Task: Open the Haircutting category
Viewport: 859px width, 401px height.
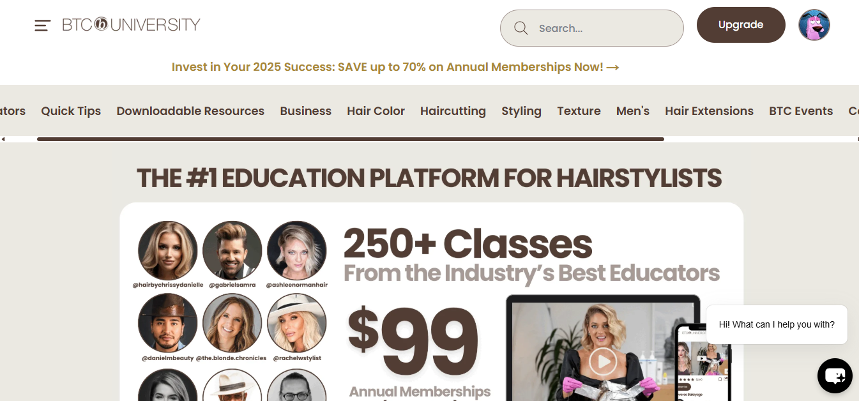Action: (453, 111)
